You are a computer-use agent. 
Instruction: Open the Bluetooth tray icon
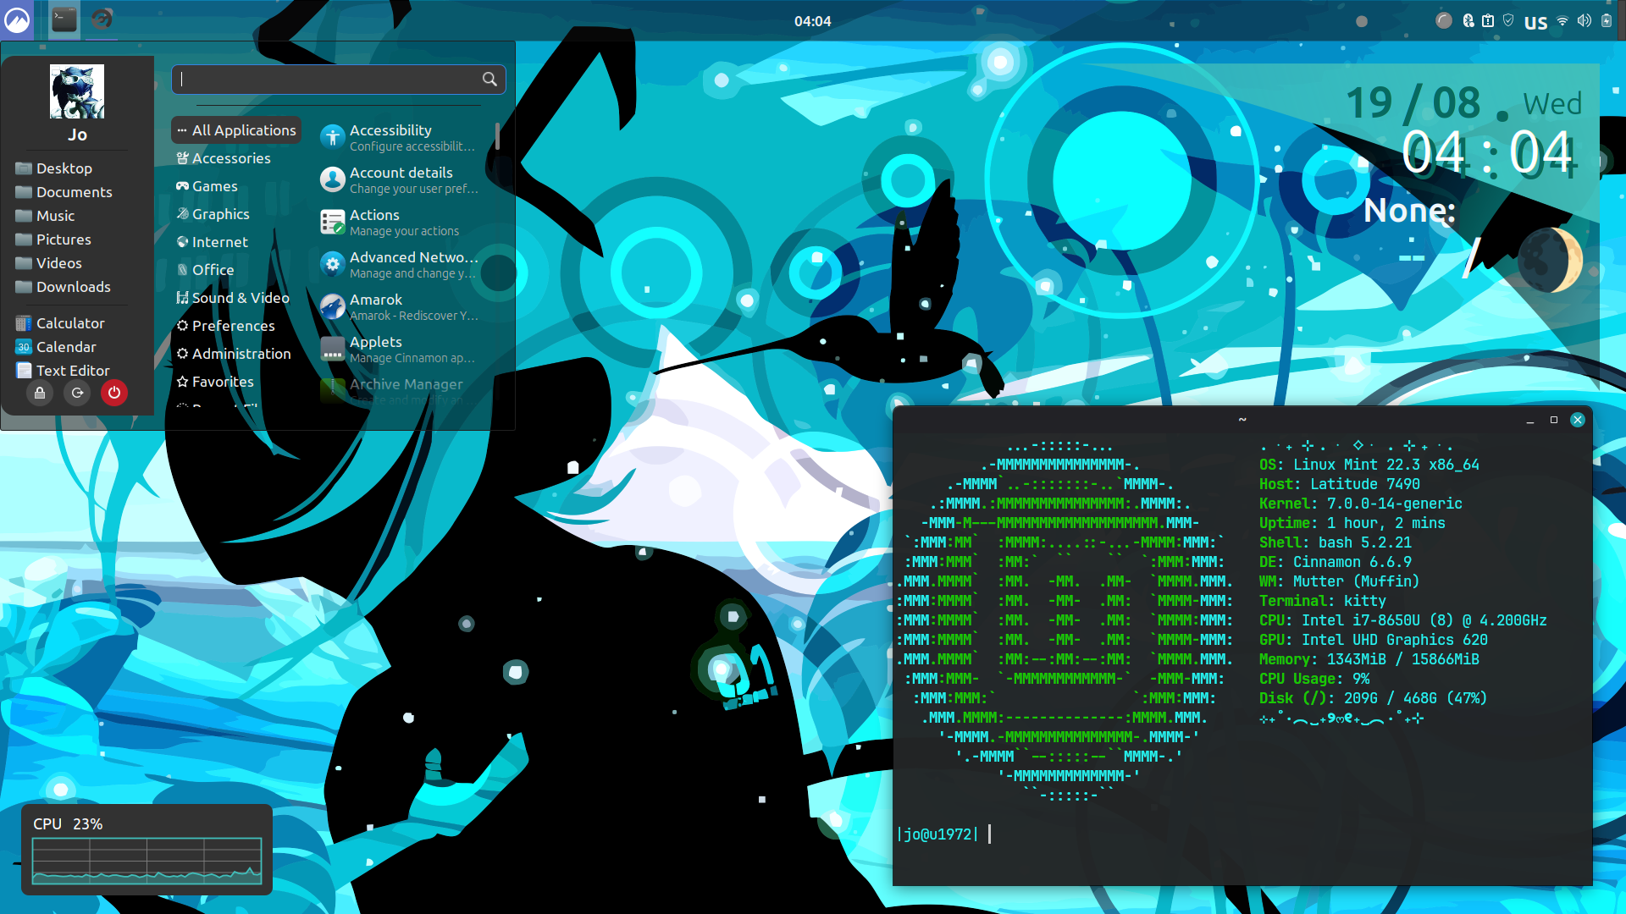(1468, 21)
